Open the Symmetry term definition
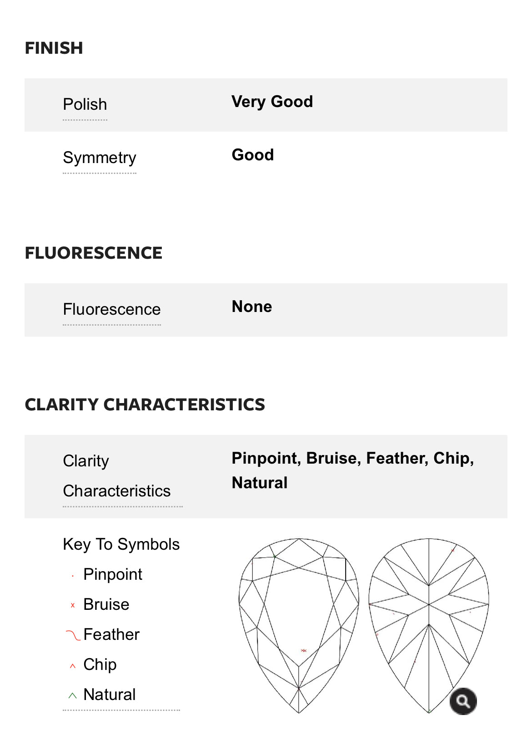The width and height of the screenshot is (532, 741). pos(100,158)
